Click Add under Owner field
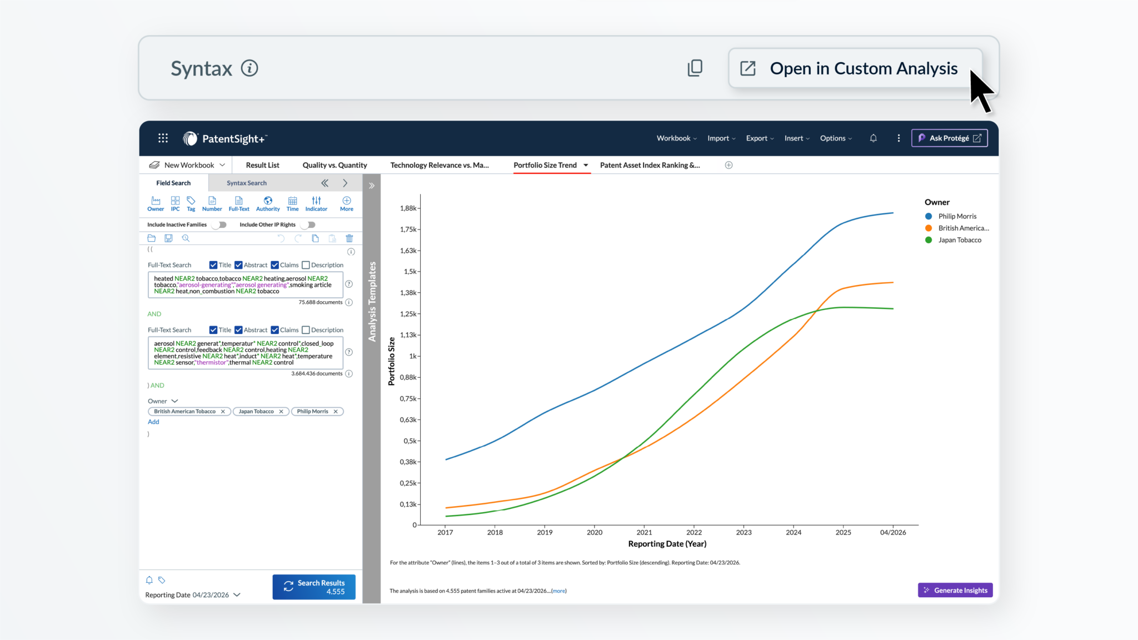The height and width of the screenshot is (640, 1138). 153,422
